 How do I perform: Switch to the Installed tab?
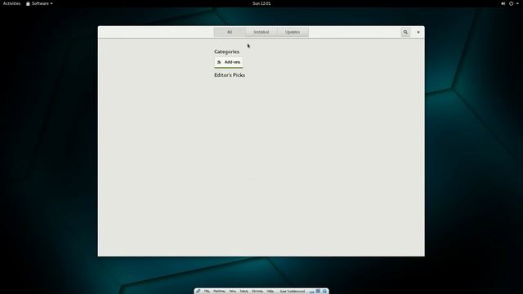[261, 33]
